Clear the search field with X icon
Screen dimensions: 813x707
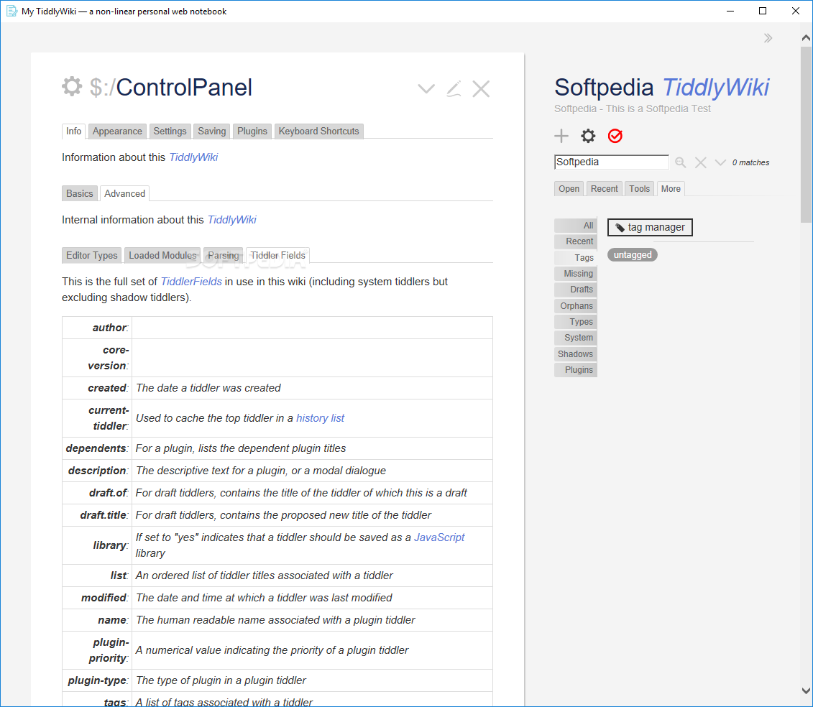coord(700,163)
